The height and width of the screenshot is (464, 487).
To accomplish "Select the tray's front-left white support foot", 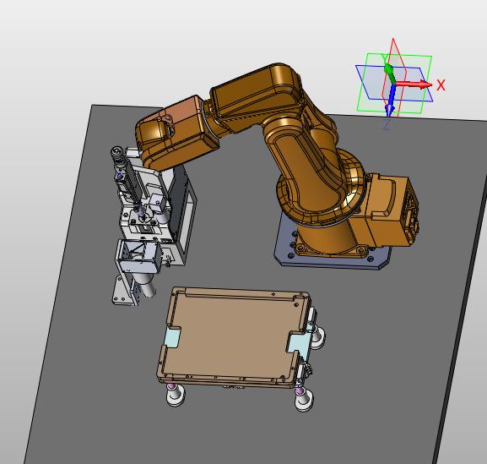I will 176,395.
